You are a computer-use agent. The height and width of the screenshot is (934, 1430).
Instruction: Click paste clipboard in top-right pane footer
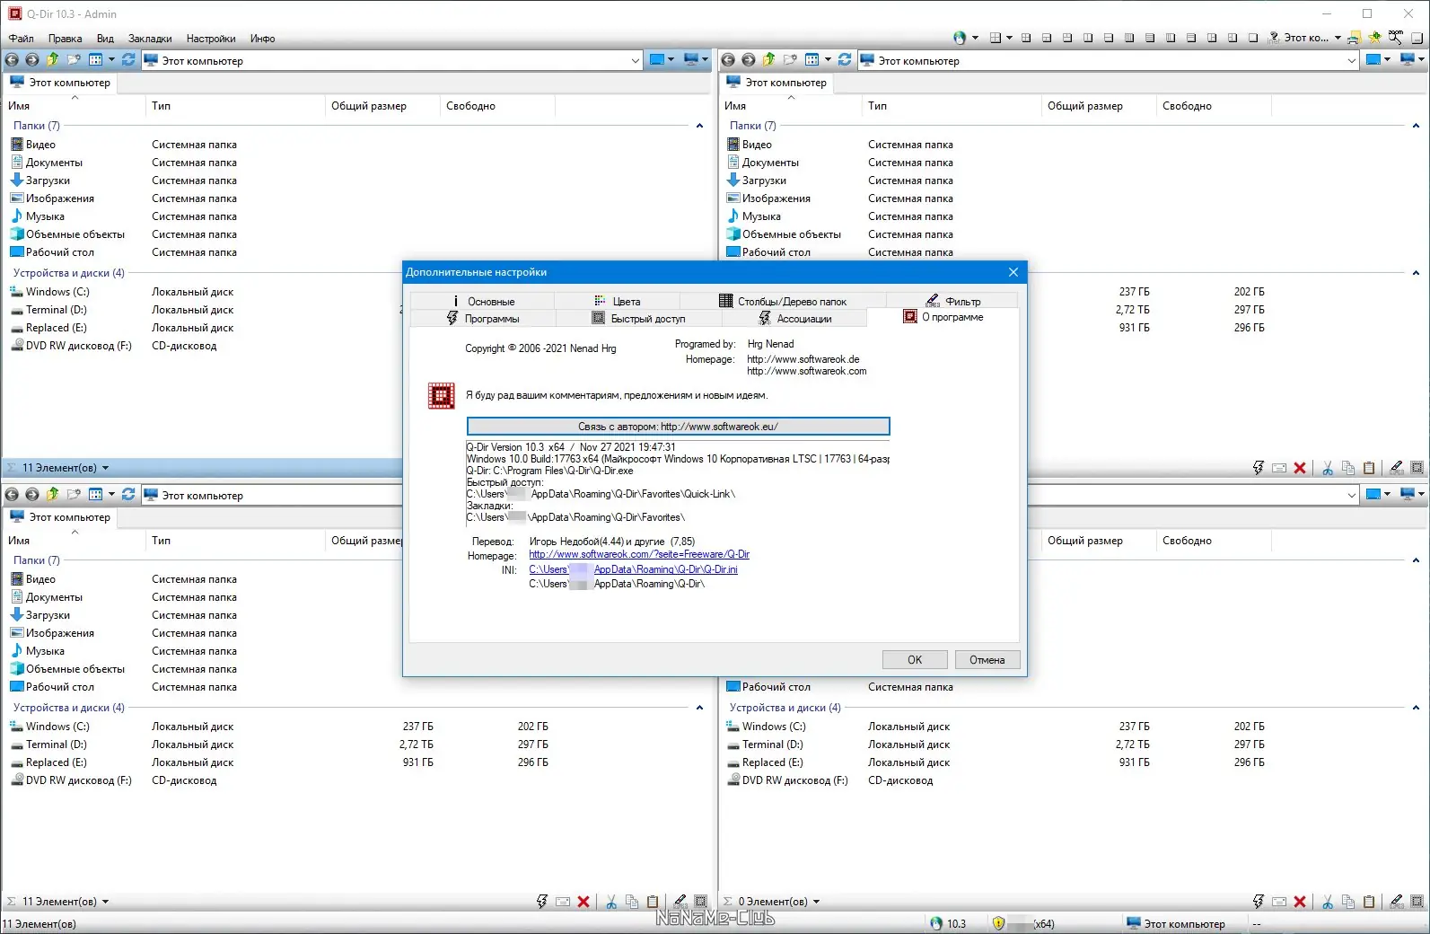coord(1369,468)
